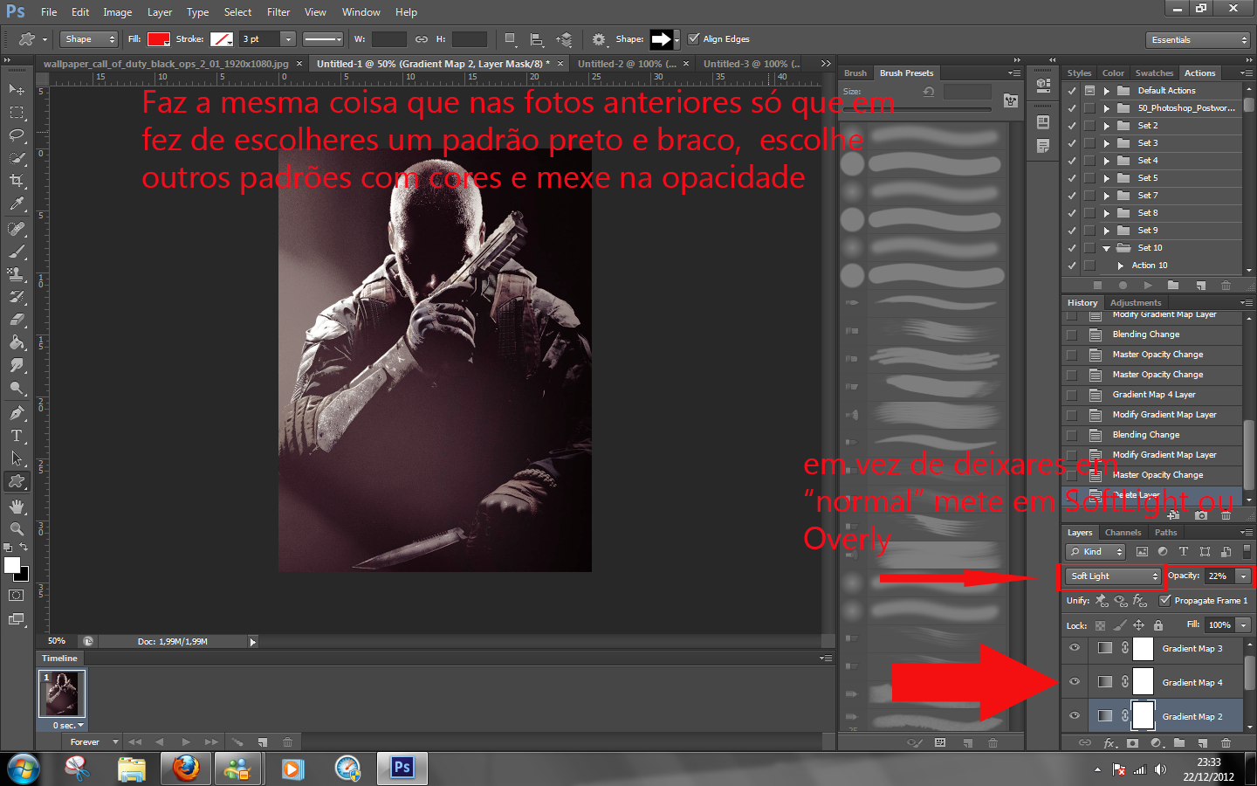
Task: Select the Lasso tool
Action: click(17, 135)
